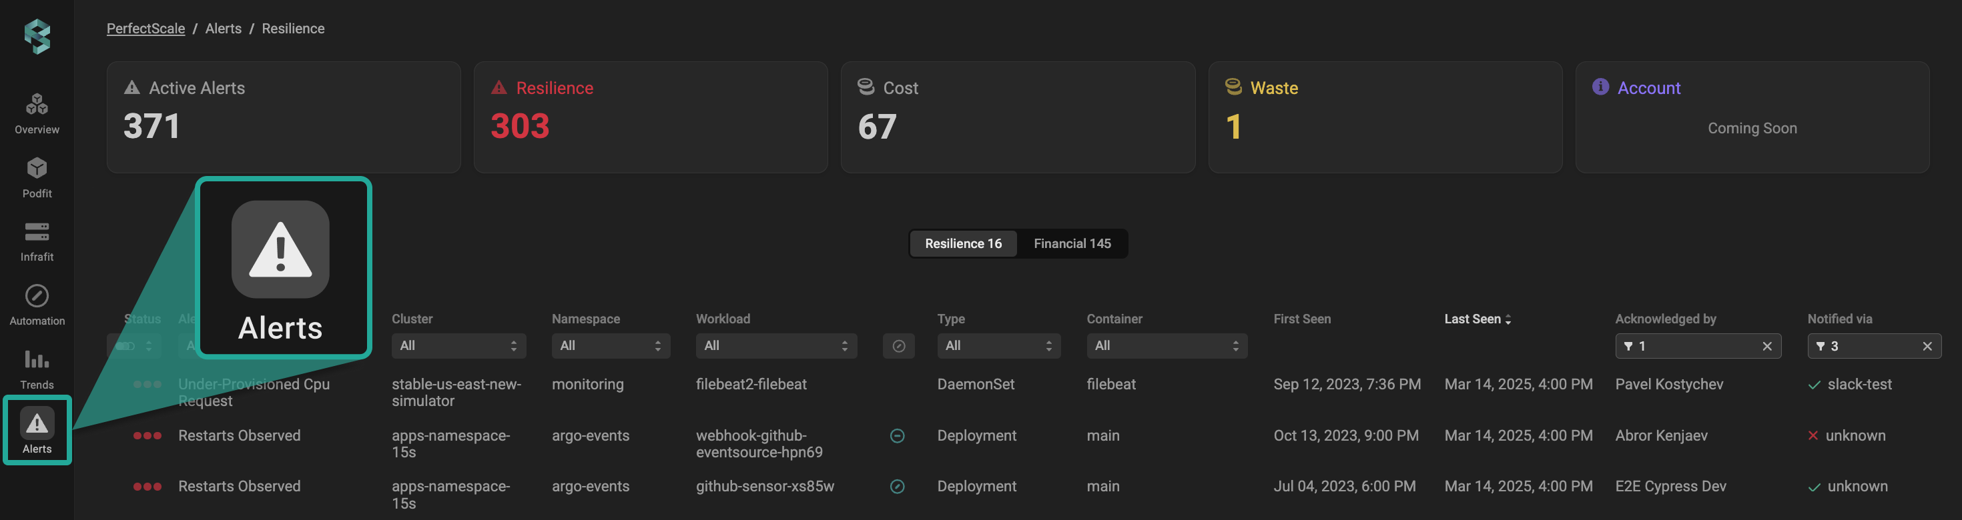Switch to the Financial 145 tab
This screenshot has width=1962, height=520.
[1072, 243]
